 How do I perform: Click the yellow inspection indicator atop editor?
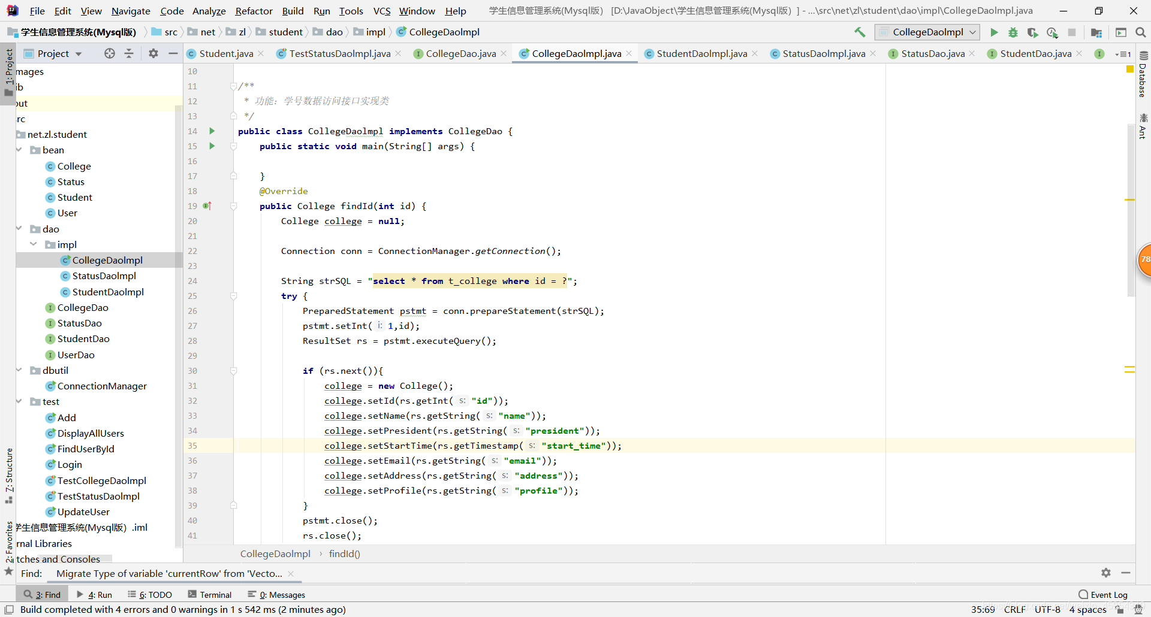(1130, 69)
